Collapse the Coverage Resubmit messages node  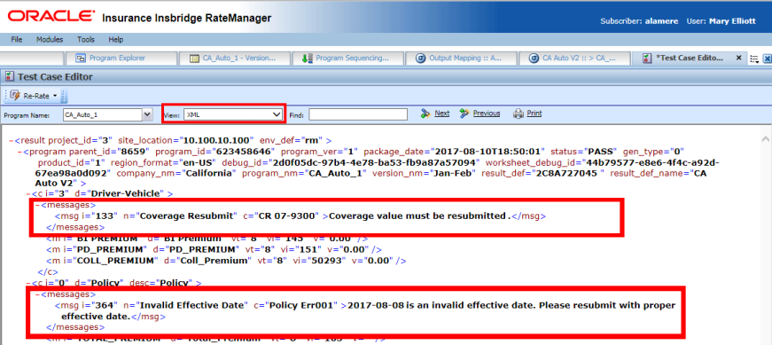point(37,204)
